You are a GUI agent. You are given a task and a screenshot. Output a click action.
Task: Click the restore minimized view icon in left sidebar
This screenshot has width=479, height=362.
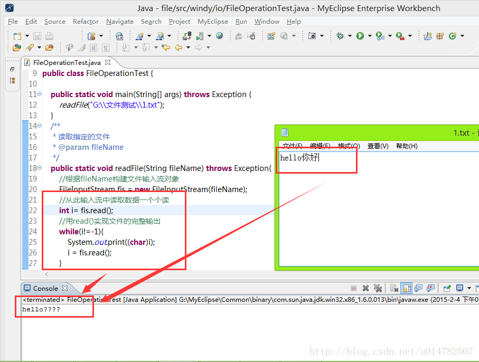[12, 69]
